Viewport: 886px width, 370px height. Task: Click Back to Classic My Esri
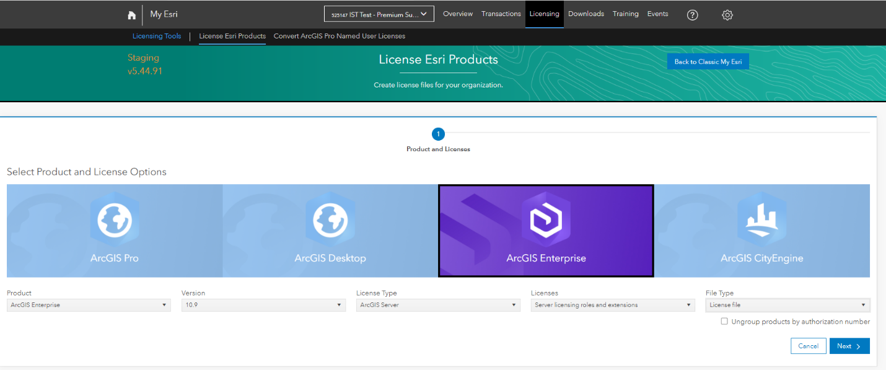[708, 61]
